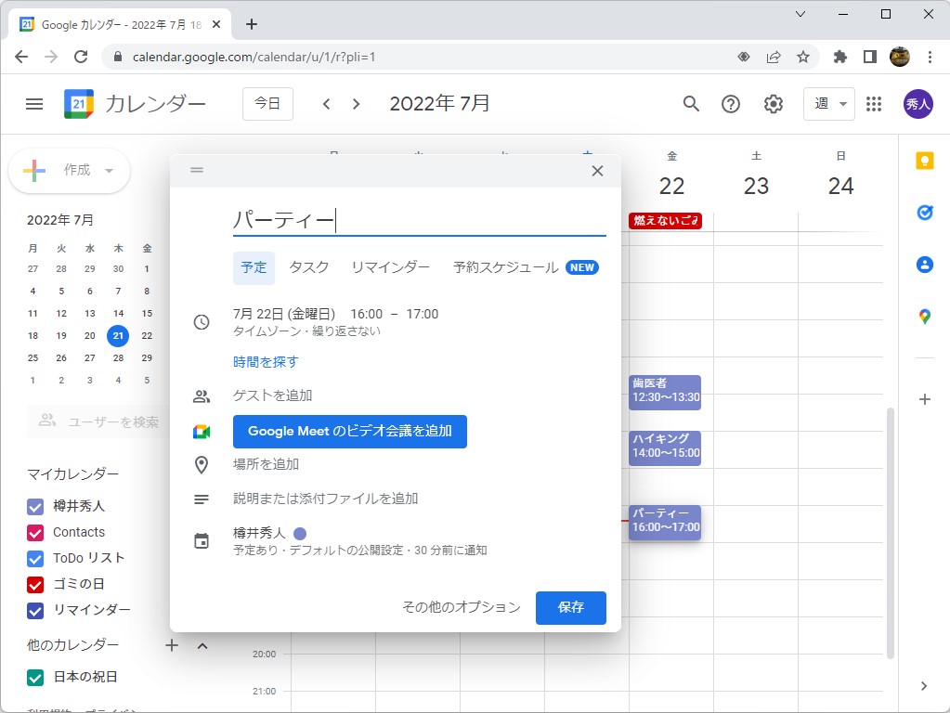Uncheck the ゴミの日 calendar
The height and width of the screenshot is (713, 950).
coord(34,584)
